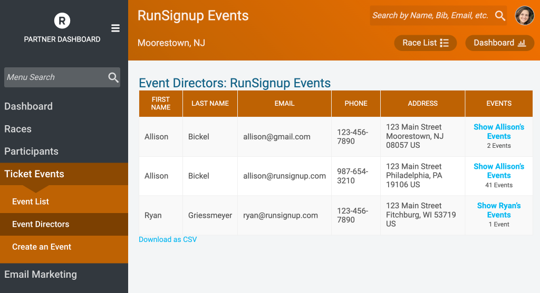Select the ryan@runsignup.com email cell
This screenshot has width=540, height=293.
click(284, 215)
